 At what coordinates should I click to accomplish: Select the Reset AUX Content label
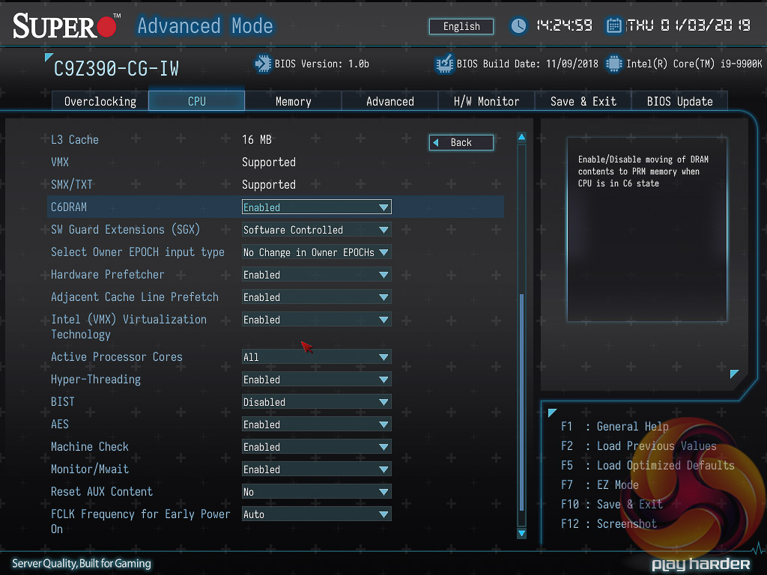[102, 492]
